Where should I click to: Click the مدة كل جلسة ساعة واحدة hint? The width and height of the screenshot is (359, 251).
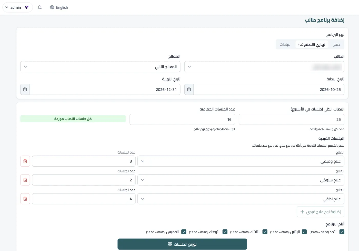pyautogui.click(x=327, y=129)
